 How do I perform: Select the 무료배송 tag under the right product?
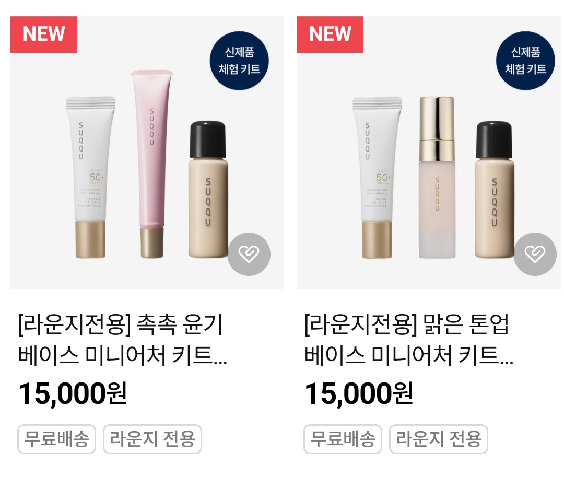[343, 439]
